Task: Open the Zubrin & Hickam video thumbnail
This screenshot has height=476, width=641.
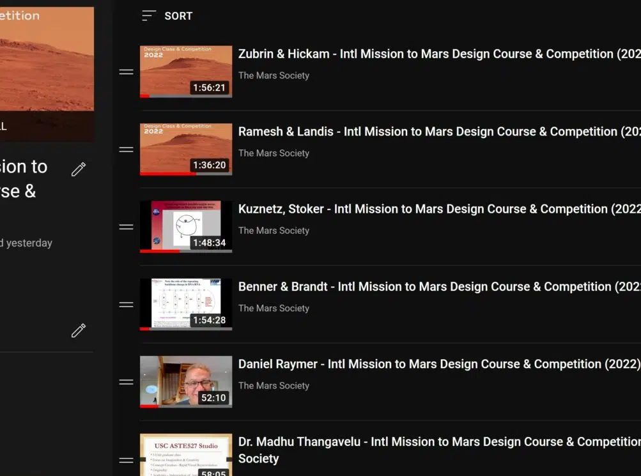Action: 186,72
